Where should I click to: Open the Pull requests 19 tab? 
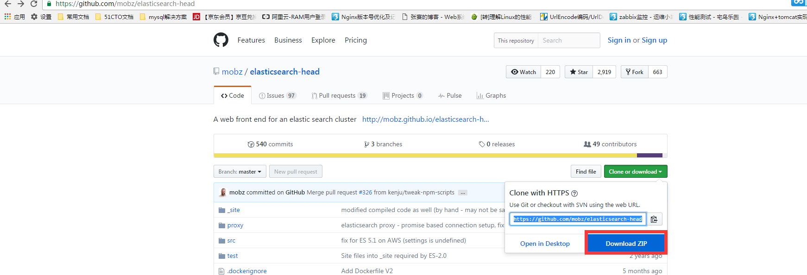coord(339,95)
